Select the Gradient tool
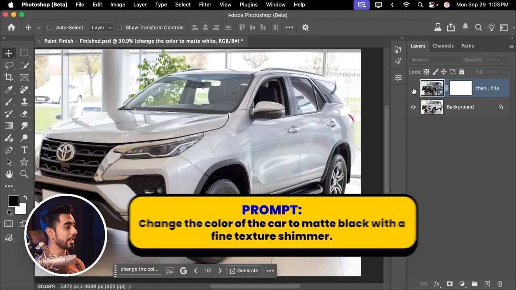The height and width of the screenshot is (290, 516). point(8,126)
